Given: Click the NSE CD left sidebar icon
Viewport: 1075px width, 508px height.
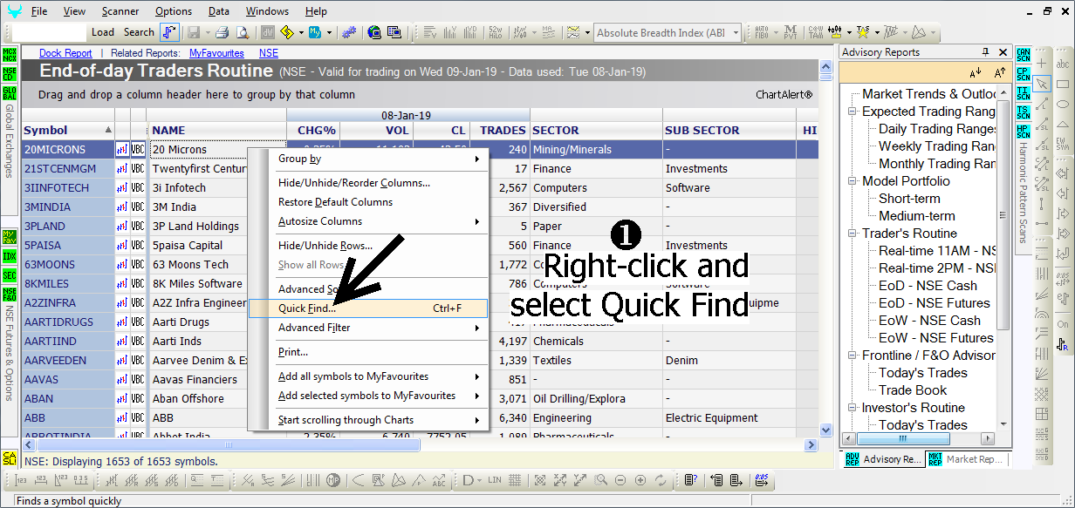Looking at the screenshot, I should click(x=10, y=74).
